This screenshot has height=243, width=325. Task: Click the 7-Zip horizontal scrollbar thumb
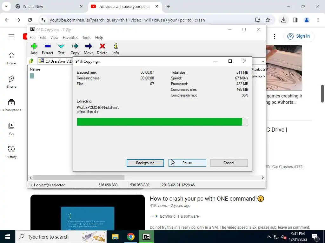[79, 178]
